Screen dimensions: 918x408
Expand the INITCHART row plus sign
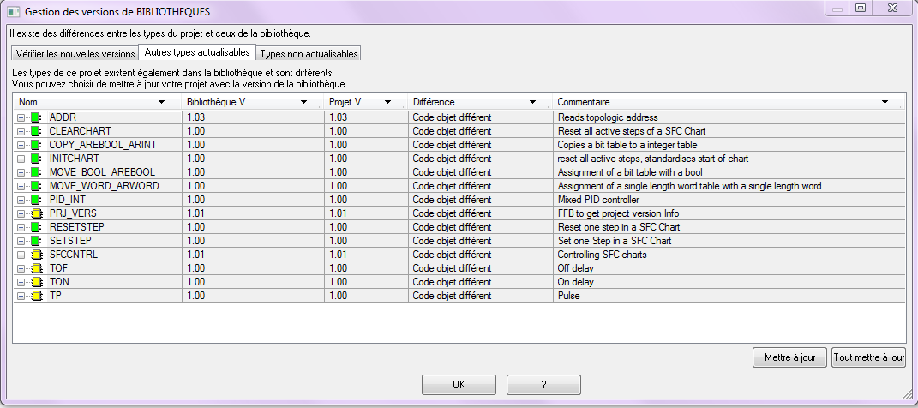tap(21, 159)
